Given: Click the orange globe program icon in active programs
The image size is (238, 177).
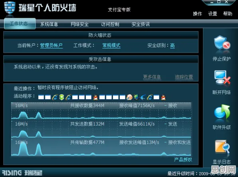Looking at the screenshot, I should click(129, 97).
